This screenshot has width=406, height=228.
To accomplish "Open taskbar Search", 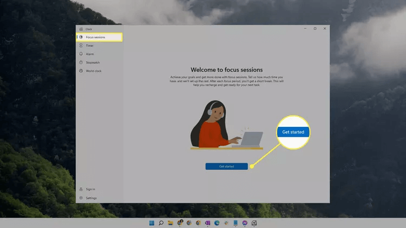I will [161, 223].
